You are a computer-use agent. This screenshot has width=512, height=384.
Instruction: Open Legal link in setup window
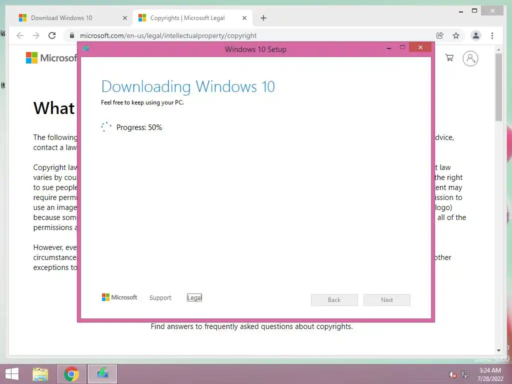(194, 298)
